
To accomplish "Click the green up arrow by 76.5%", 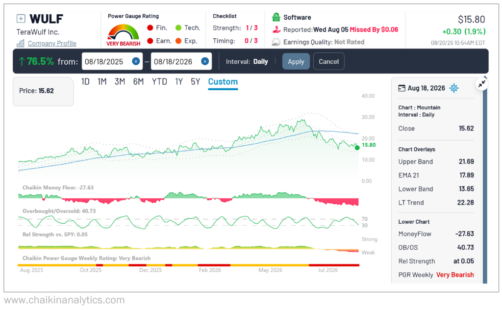I will pyautogui.click(x=22, y=61).
